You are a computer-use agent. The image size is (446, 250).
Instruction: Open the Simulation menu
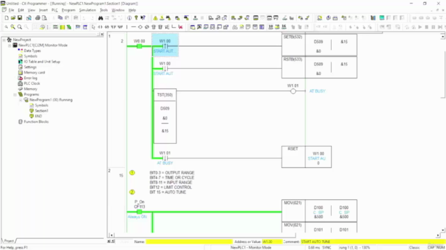[87, 10]
